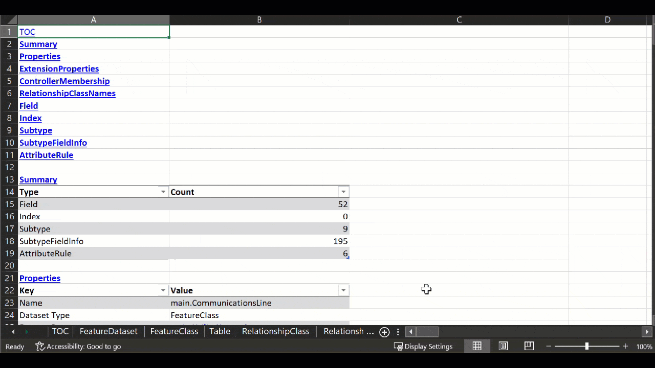The height and width of the screenshot is (368, 655).
Task: Select column header D
Action: 607,20
